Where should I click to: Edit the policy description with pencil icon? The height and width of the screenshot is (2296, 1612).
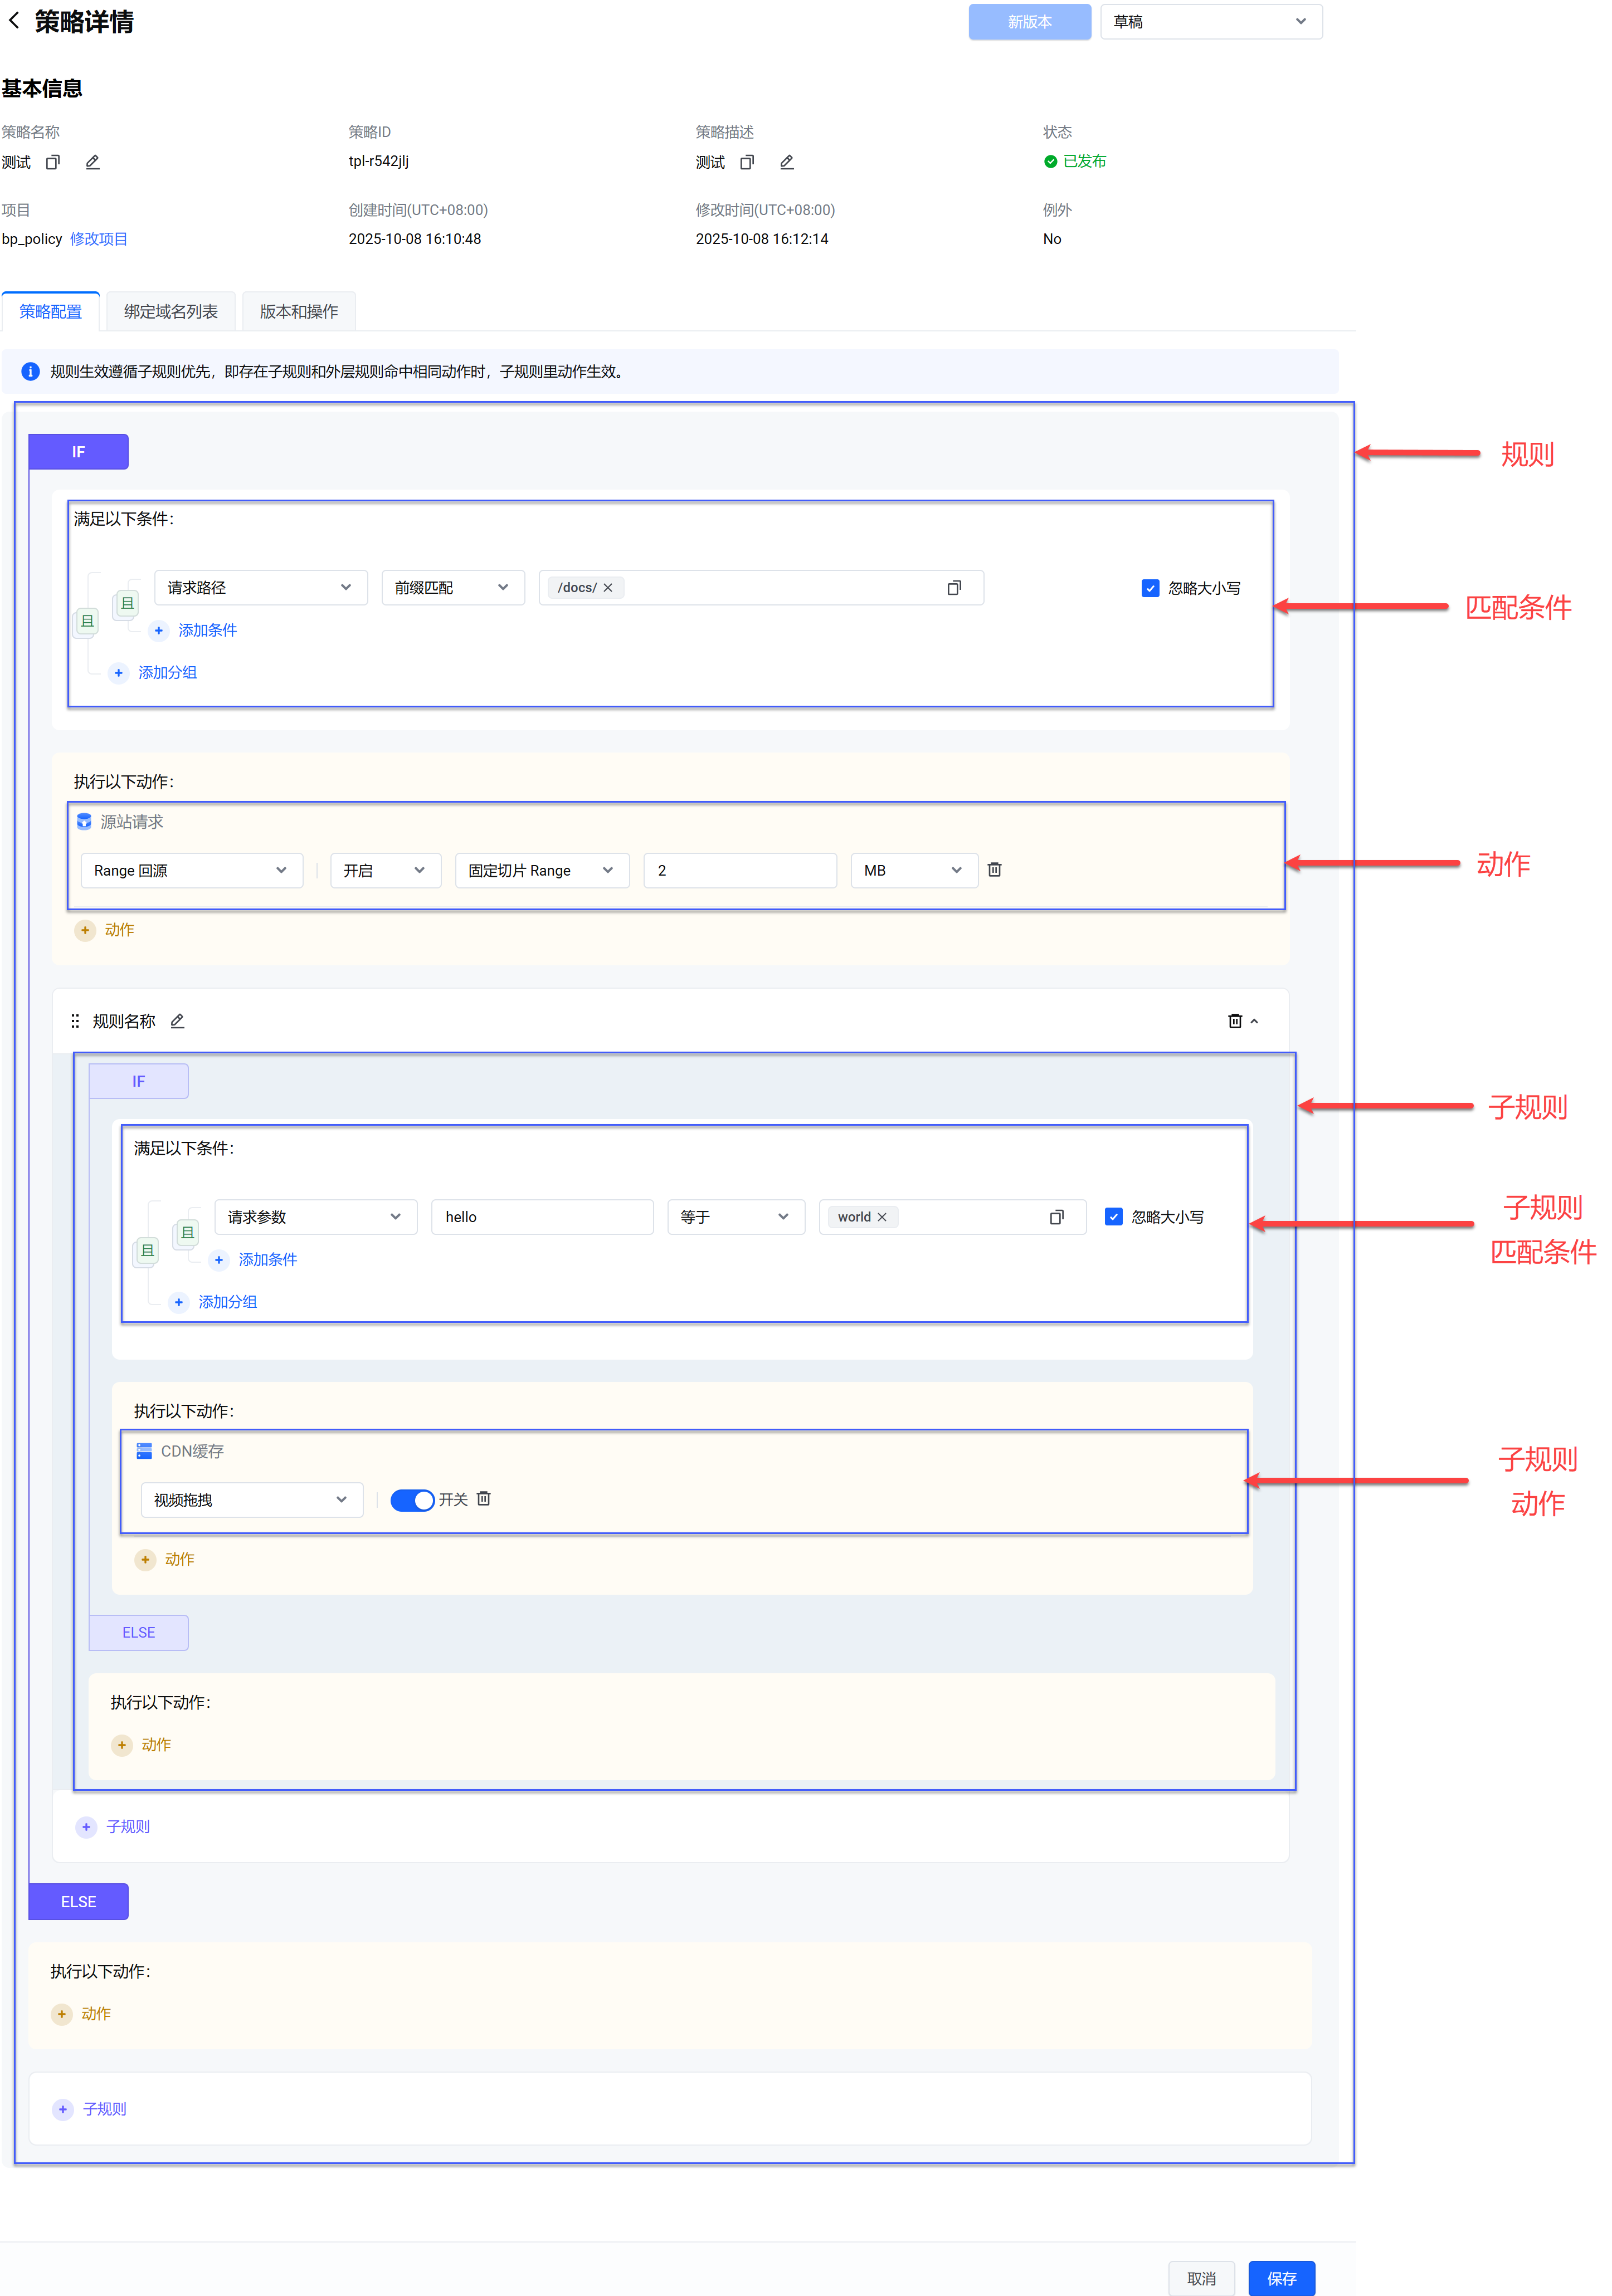click(x=786, y=162)
